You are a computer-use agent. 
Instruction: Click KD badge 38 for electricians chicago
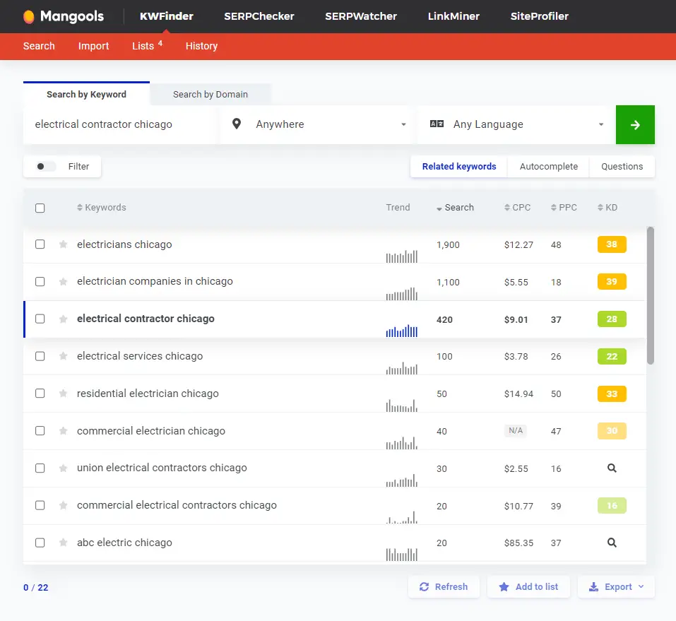612,244
